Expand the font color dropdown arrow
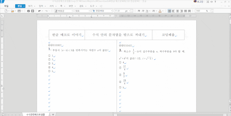The height and width of the screenshot is (116, 231). coord(163,11)
